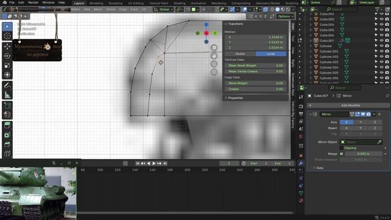Open the Modifiers wrench properties tab
This screenshot has height=220, width=391.
tap(301, 163)
